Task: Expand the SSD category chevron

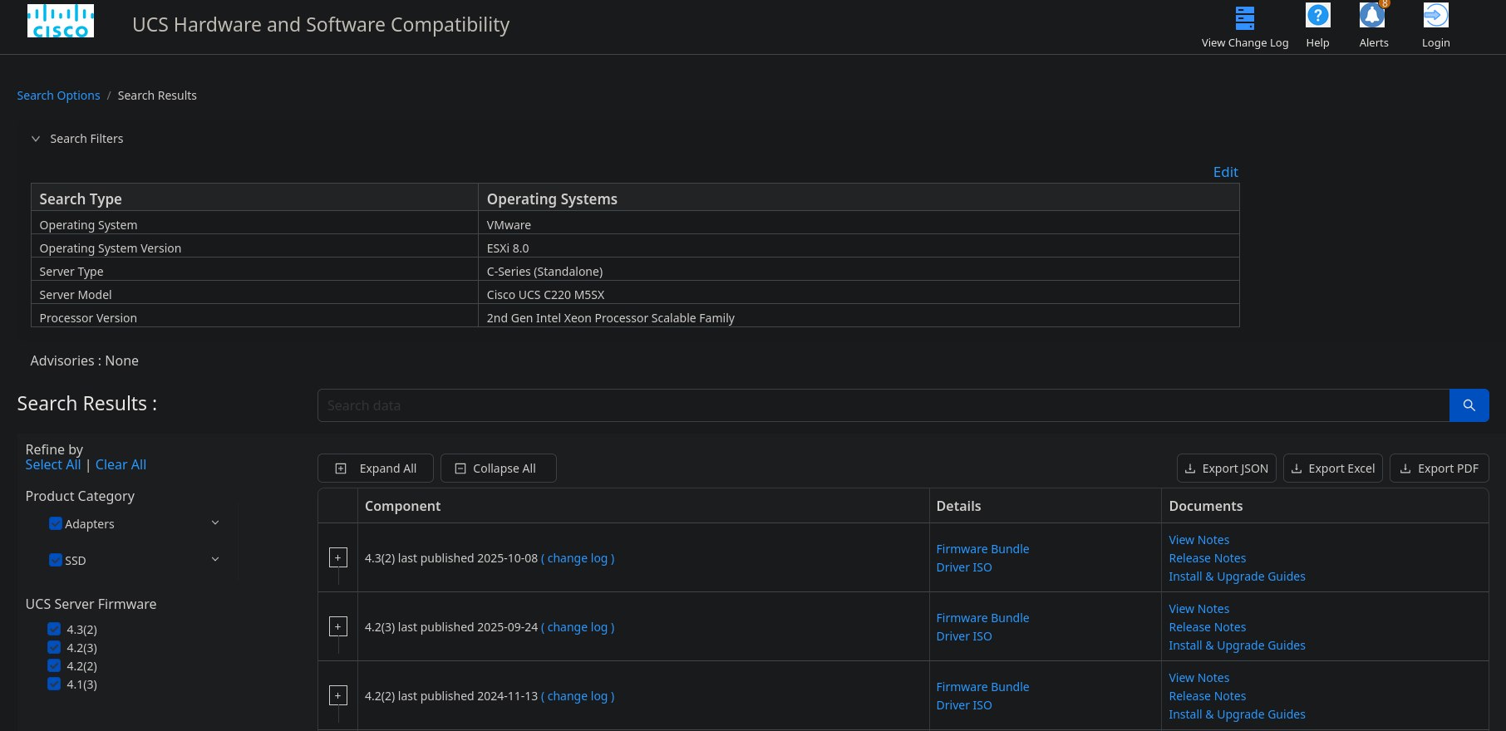Action: [215, 559]
